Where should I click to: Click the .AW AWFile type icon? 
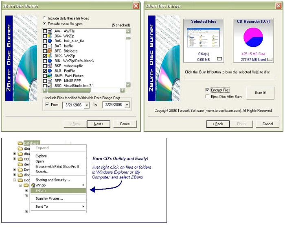click(50, 31)
